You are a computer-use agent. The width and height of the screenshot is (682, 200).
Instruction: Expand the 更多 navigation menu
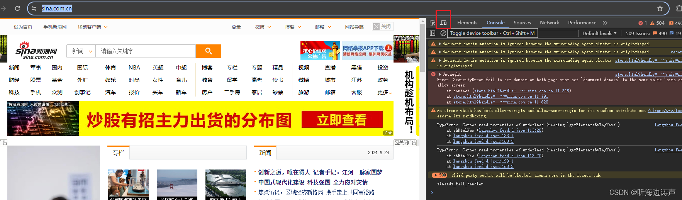pos(385,92)
